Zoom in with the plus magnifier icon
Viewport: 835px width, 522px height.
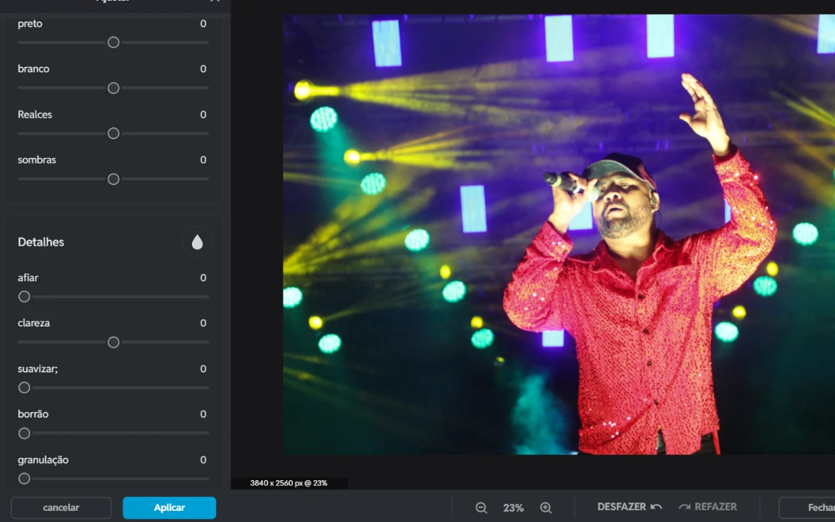[x=546, y=508]
